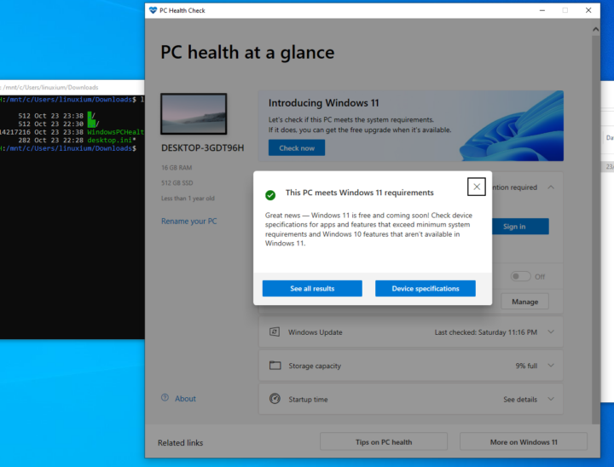Click the See all results button

312,289
